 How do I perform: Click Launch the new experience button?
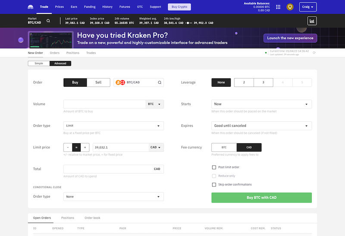click(290, 38)
